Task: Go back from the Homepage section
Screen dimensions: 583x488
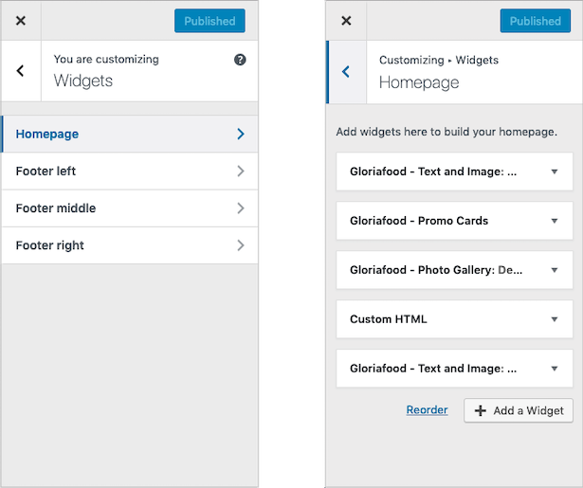Action: click(x=346, y=71)
